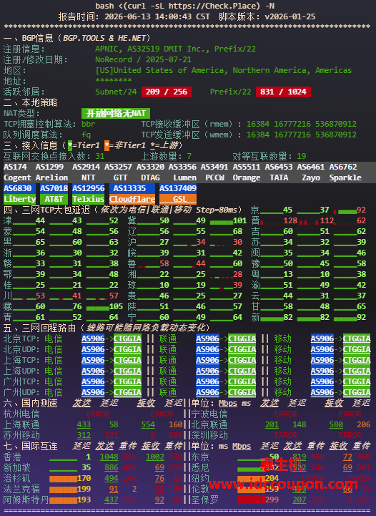Select the IX access count 31
376x516 pixels.
point(100,156)
